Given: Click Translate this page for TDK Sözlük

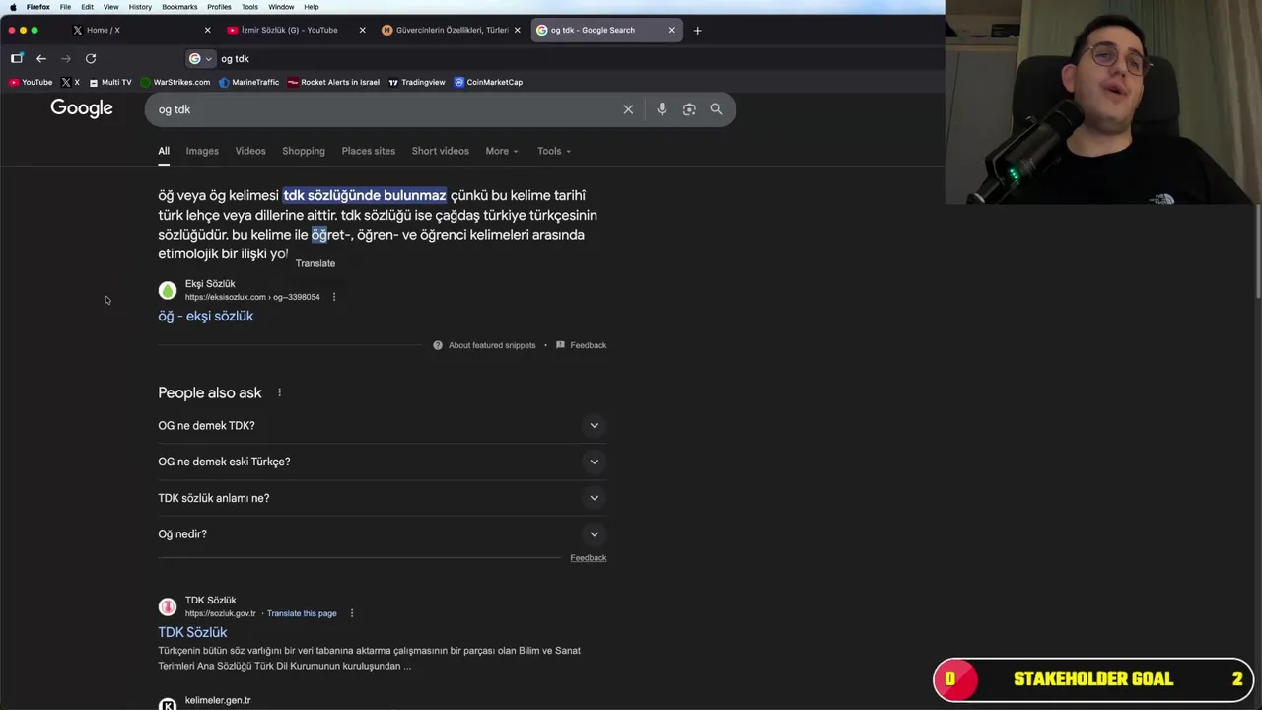Looking at the screenshot, I should tap(302, 613).
